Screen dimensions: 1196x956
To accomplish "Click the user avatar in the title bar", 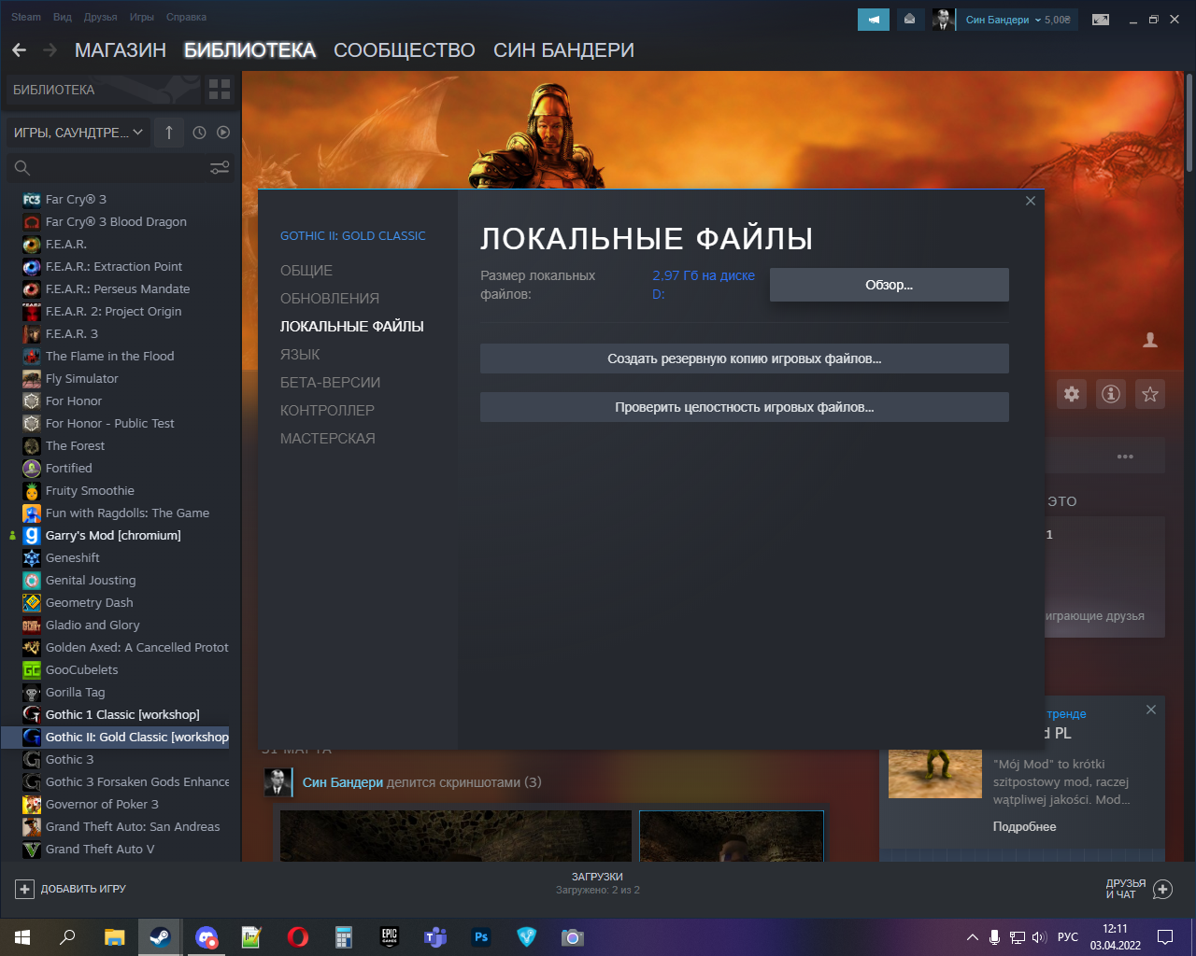I will [942, 20].
